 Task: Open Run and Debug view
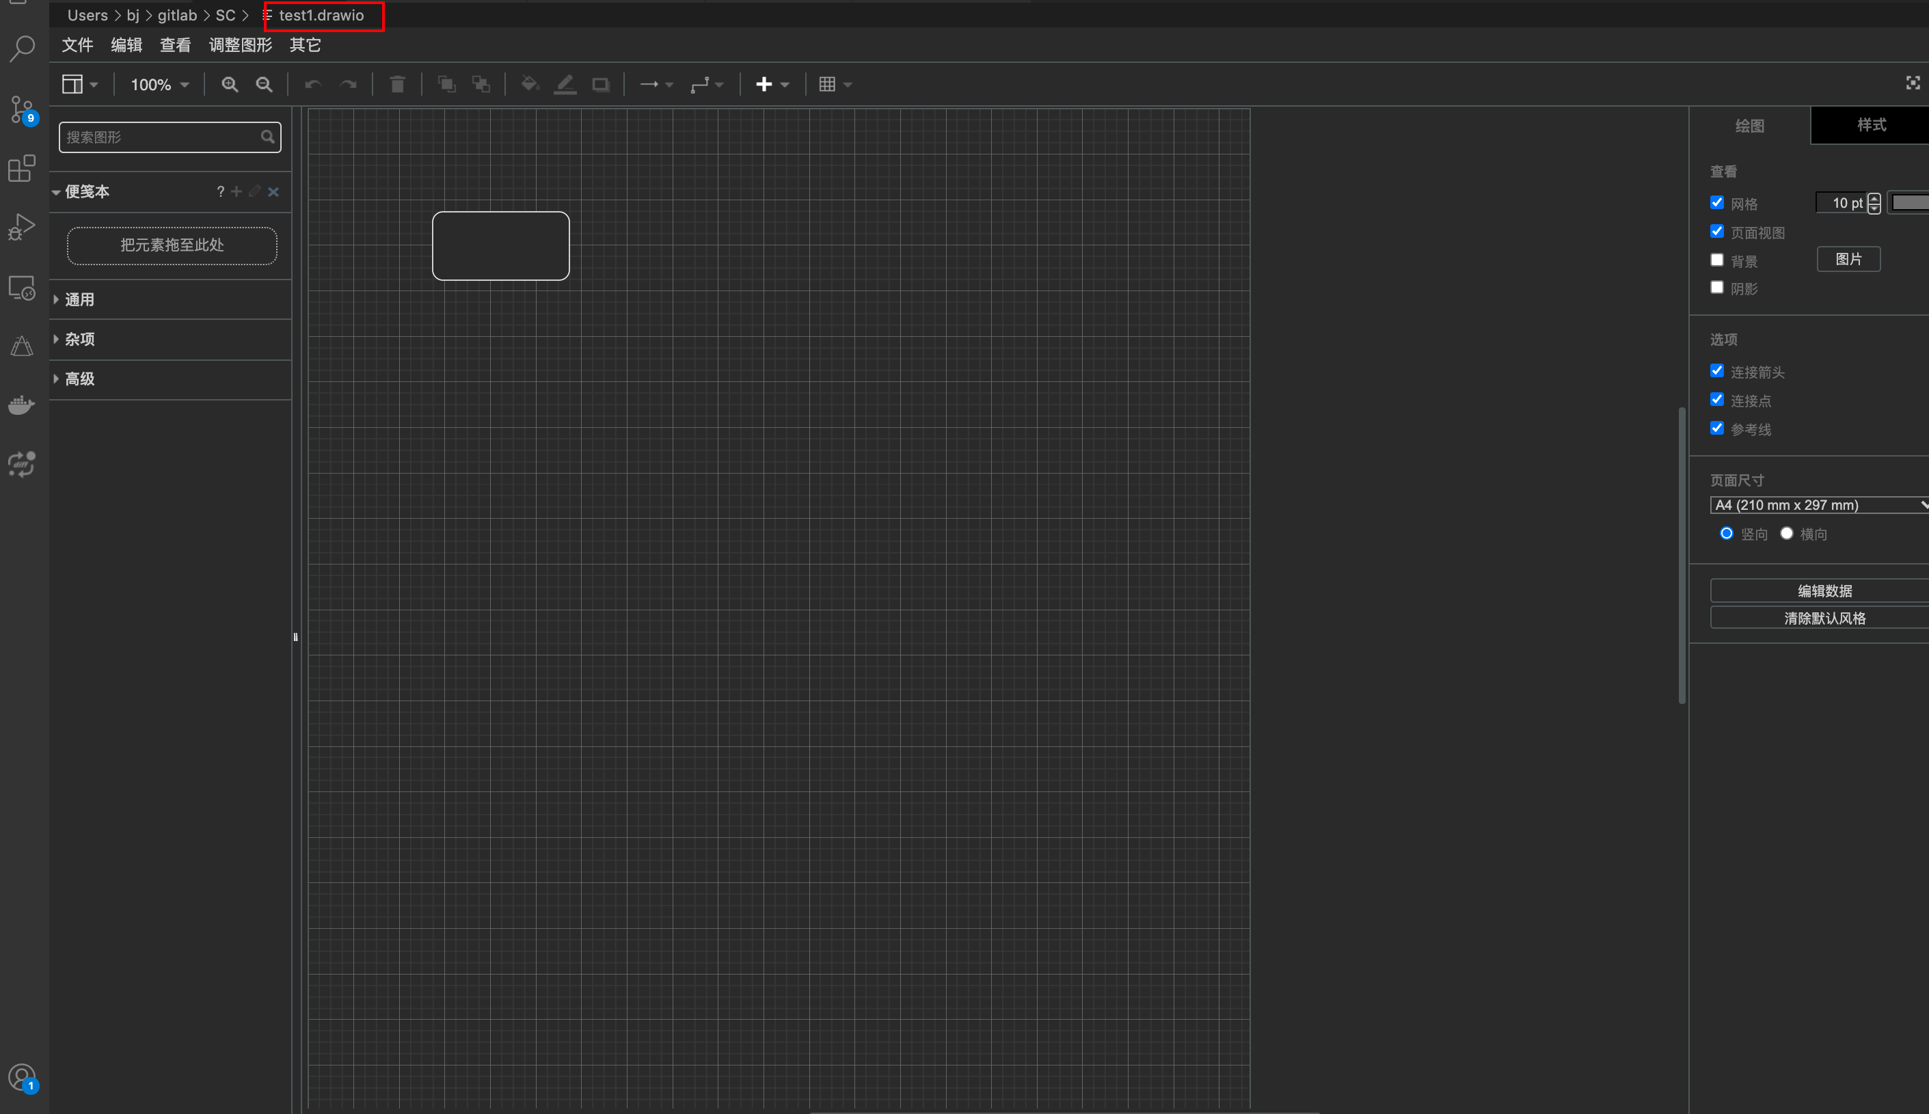pos(22,227)
